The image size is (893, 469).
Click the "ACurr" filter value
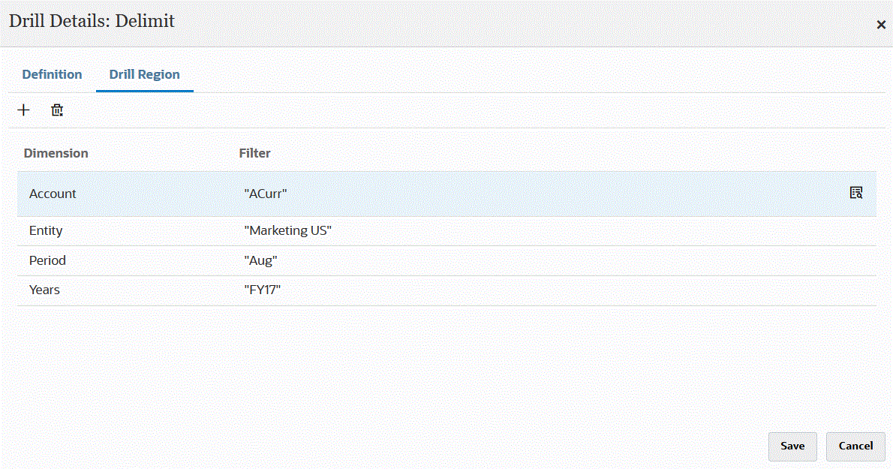pyautogui.click(x=266, y=194)
